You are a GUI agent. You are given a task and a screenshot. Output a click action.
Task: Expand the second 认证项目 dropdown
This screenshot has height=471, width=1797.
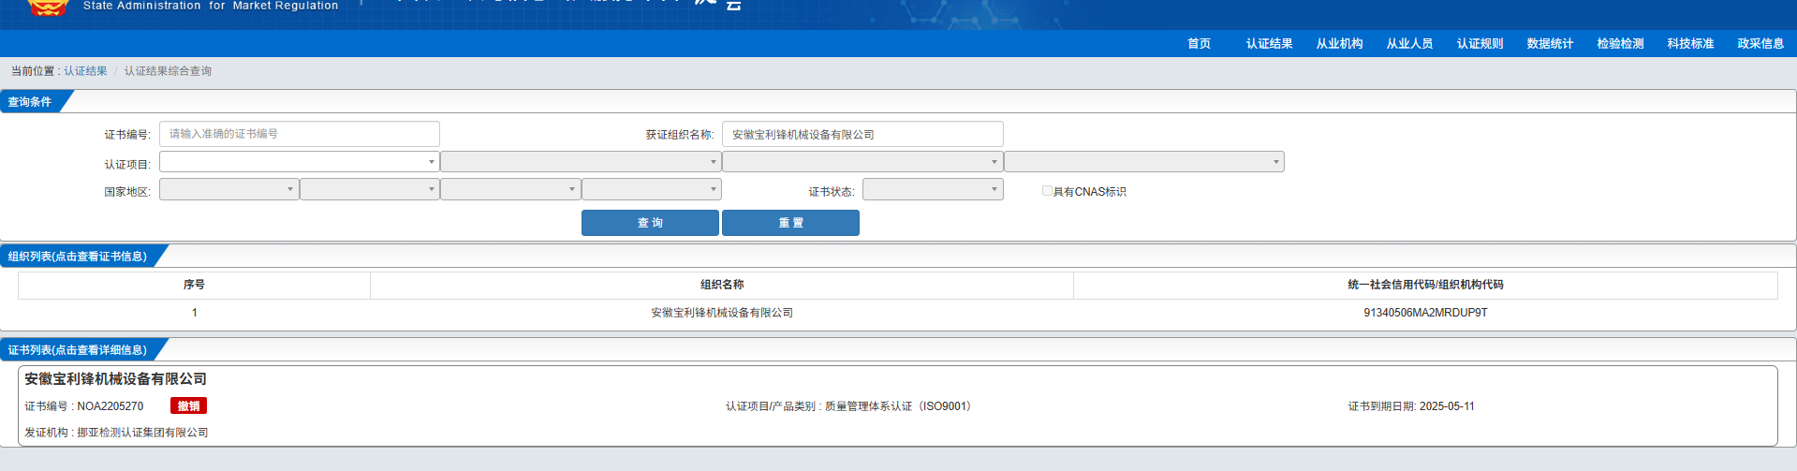pyautogui.click(x=581, y=162)
